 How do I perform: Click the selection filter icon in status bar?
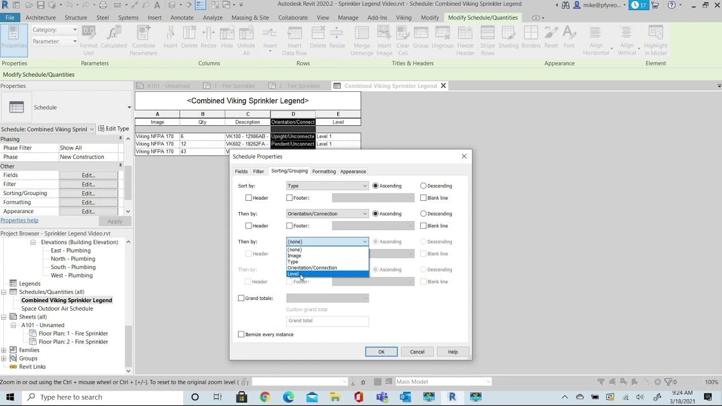(670, 382)
